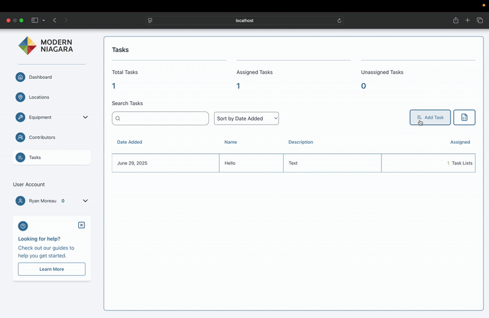Click the Search Tasks input field
489x318 pixels.
160,118
